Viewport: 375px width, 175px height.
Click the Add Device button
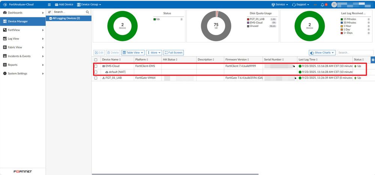[63, 5]
